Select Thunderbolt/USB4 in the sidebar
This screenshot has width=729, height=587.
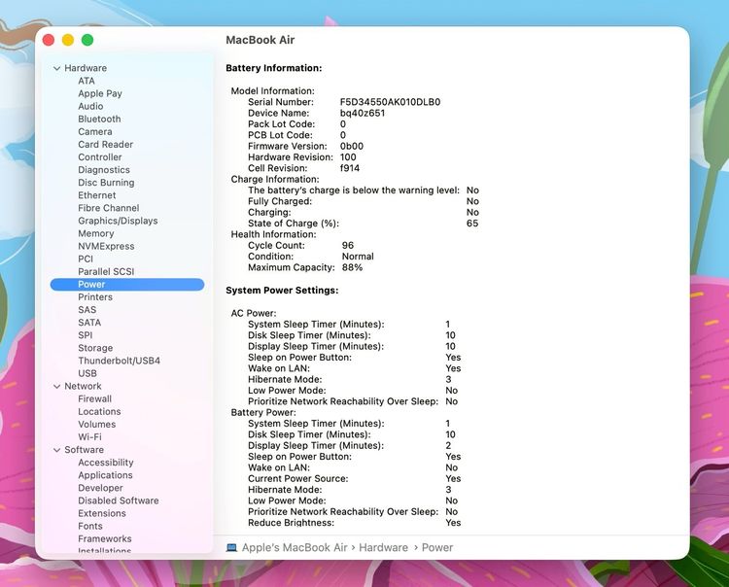(x=119, y=361)
